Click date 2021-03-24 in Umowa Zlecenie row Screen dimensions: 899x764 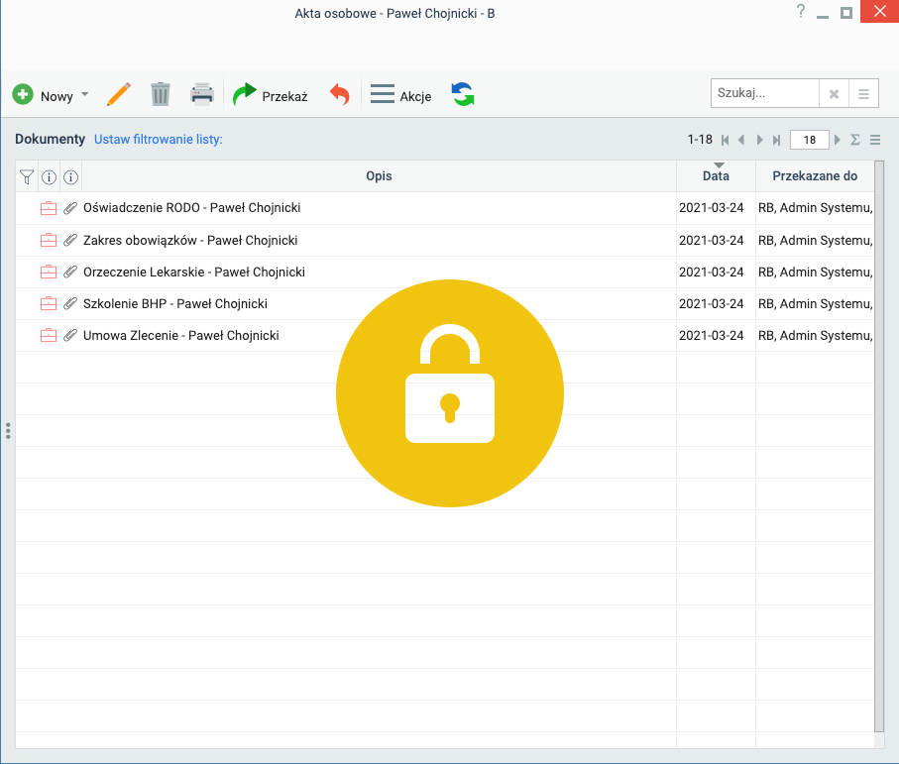tap(712, 335)
